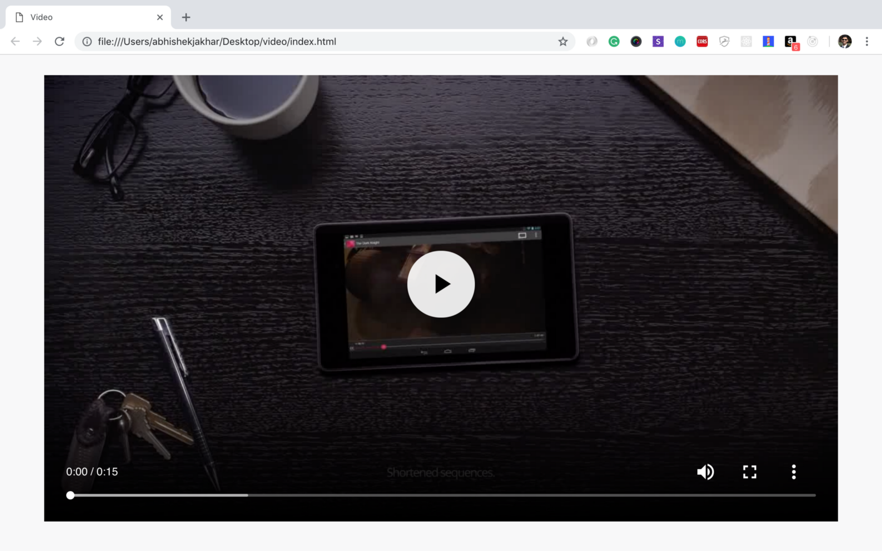Open the Amazon extension with badge 6
This screenshot has height=551, width=882.
tap(791, 42)
